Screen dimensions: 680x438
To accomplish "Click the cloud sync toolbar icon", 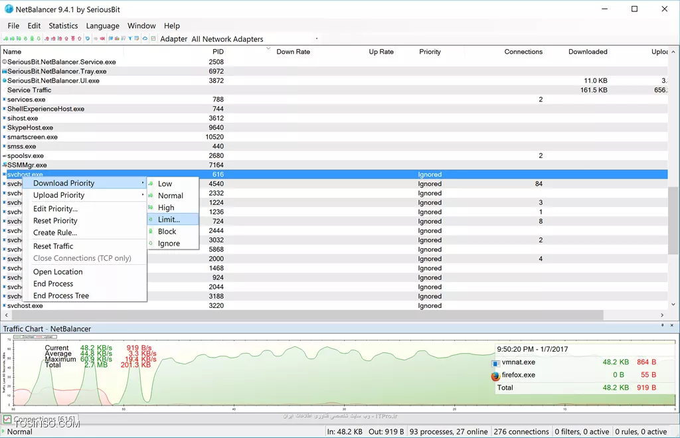I will point(145,38).
